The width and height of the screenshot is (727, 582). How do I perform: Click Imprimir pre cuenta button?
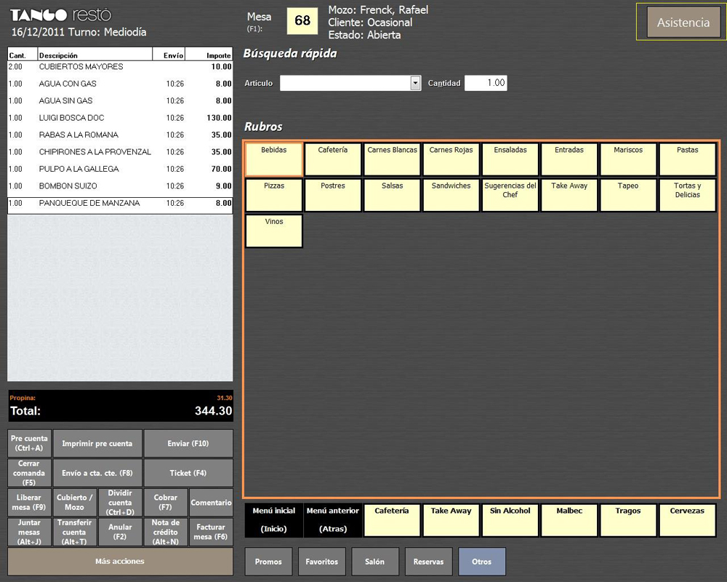point(97,443)
